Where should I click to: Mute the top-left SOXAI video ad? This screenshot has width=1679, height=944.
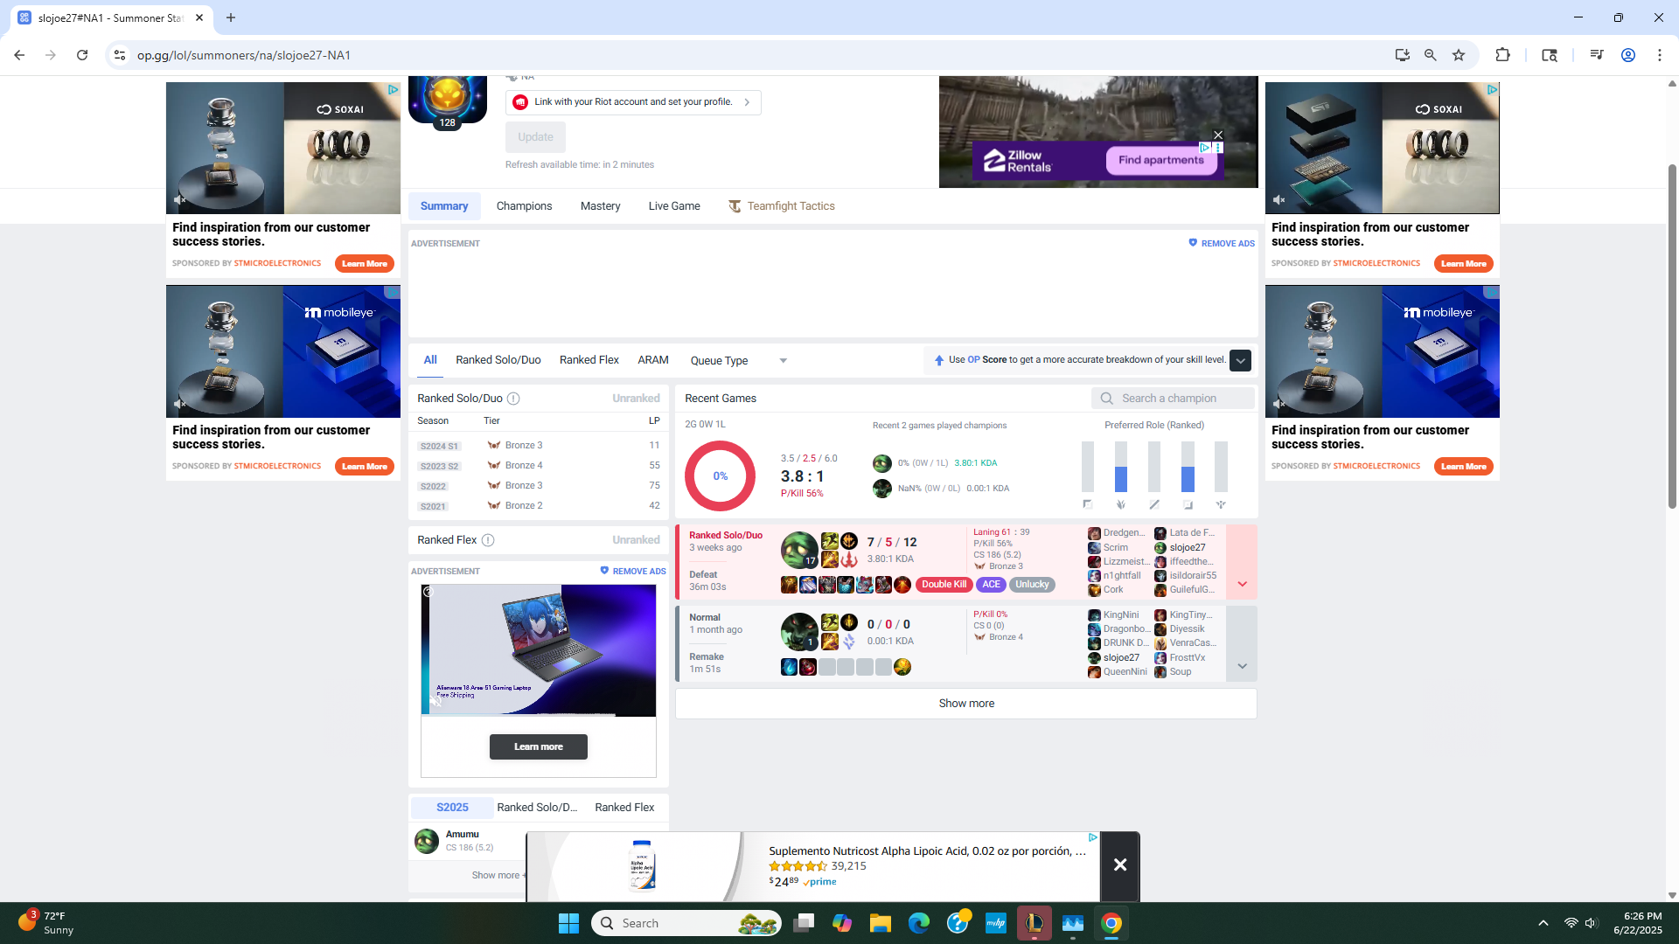tap(180, 200)
